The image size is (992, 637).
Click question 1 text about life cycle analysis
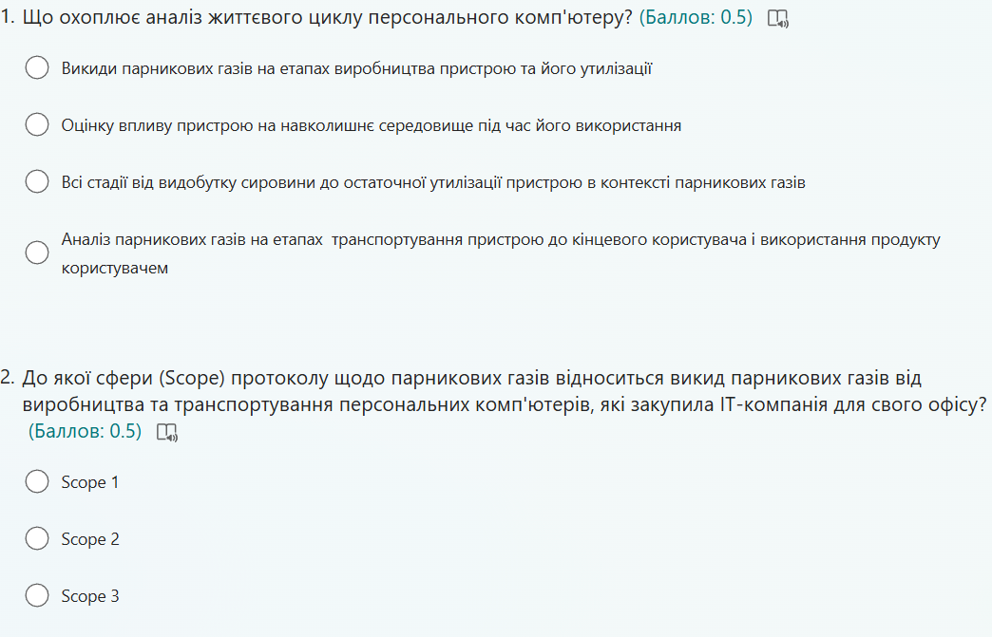(x=327, y=17)
